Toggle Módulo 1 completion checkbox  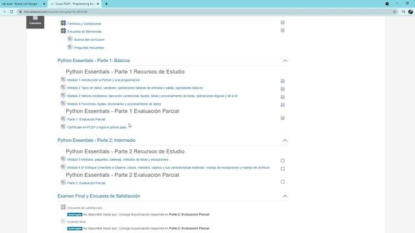coord(283,81)
